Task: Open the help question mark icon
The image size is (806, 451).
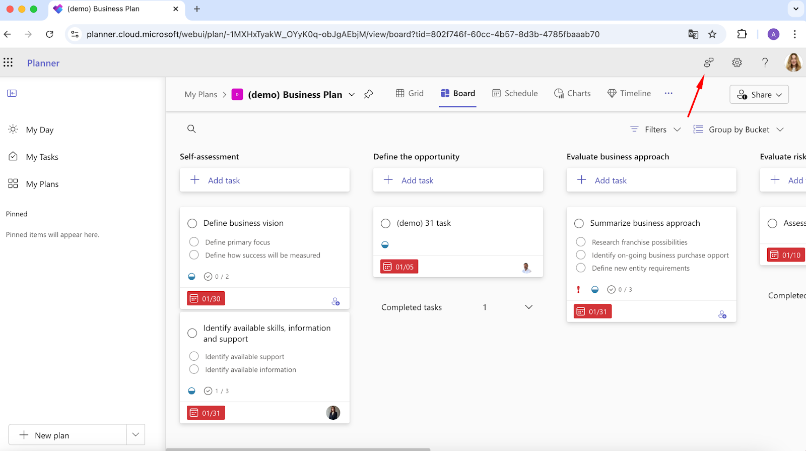Action: pyautogui.click(x=765, y=62)
